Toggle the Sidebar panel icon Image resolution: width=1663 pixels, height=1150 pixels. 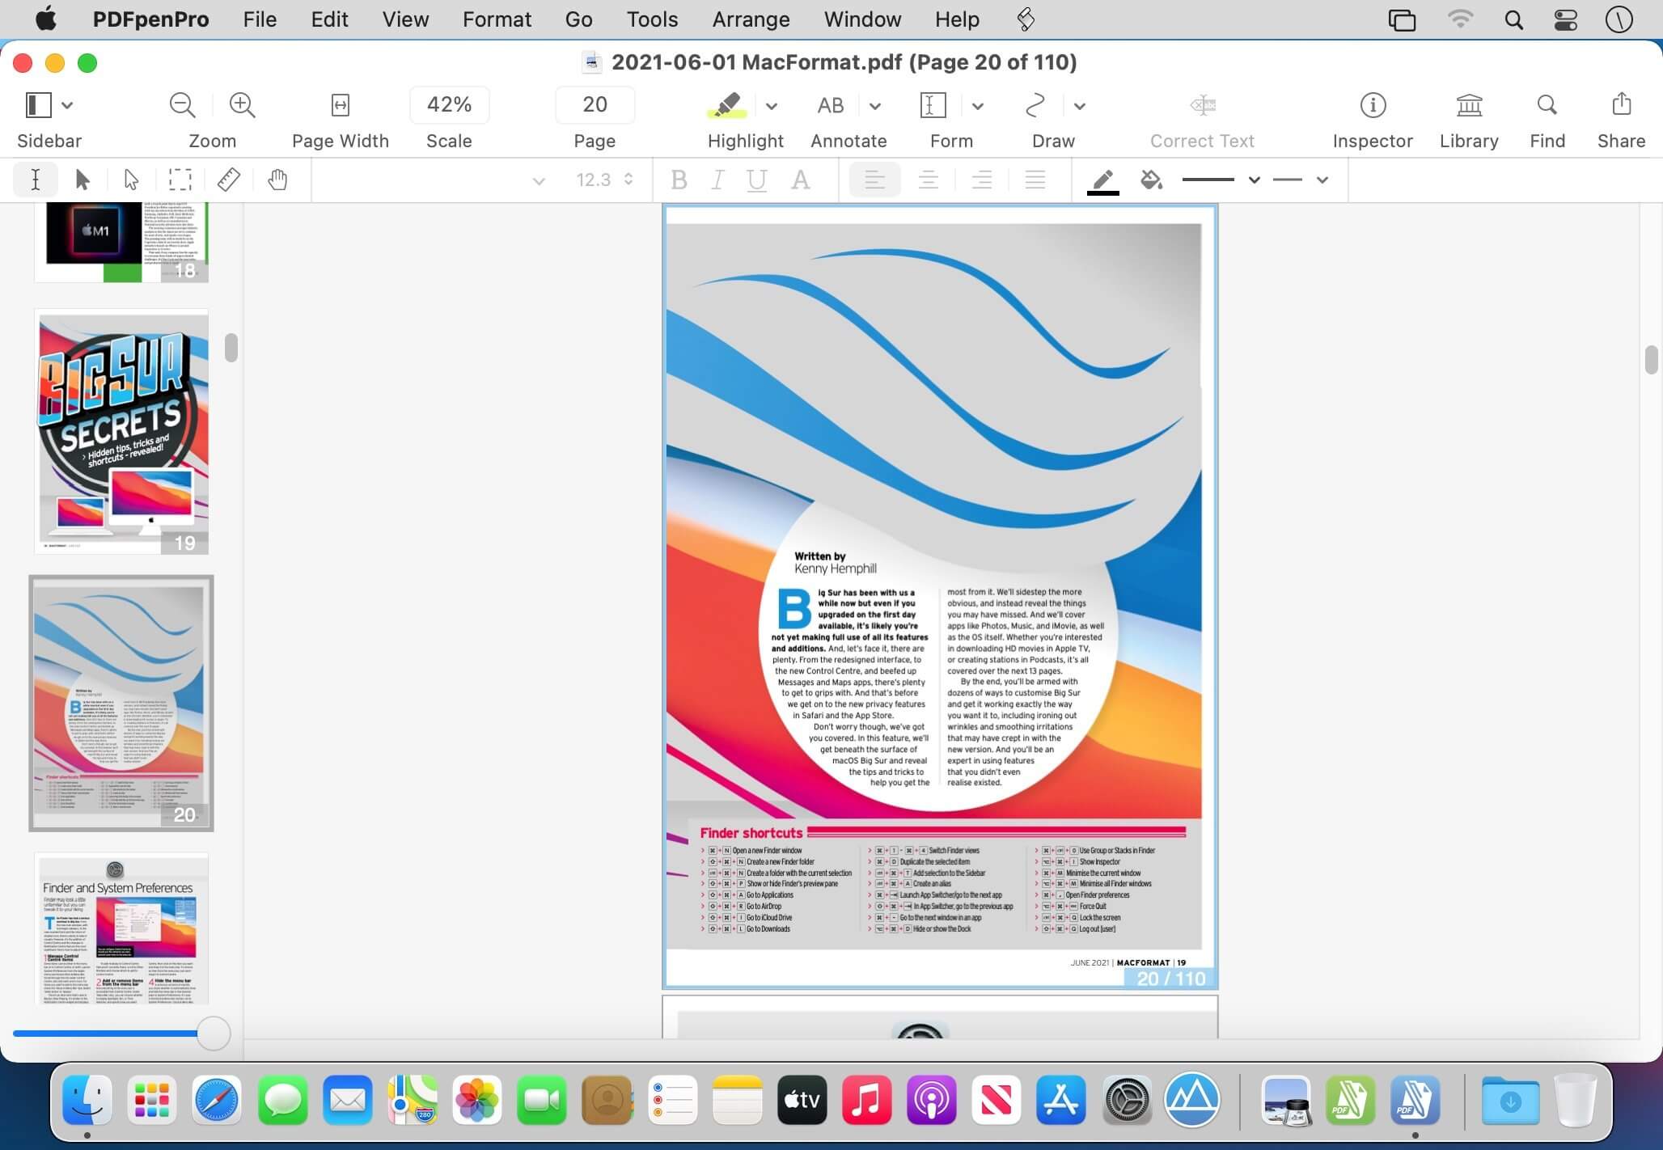[x=38, y=105]
